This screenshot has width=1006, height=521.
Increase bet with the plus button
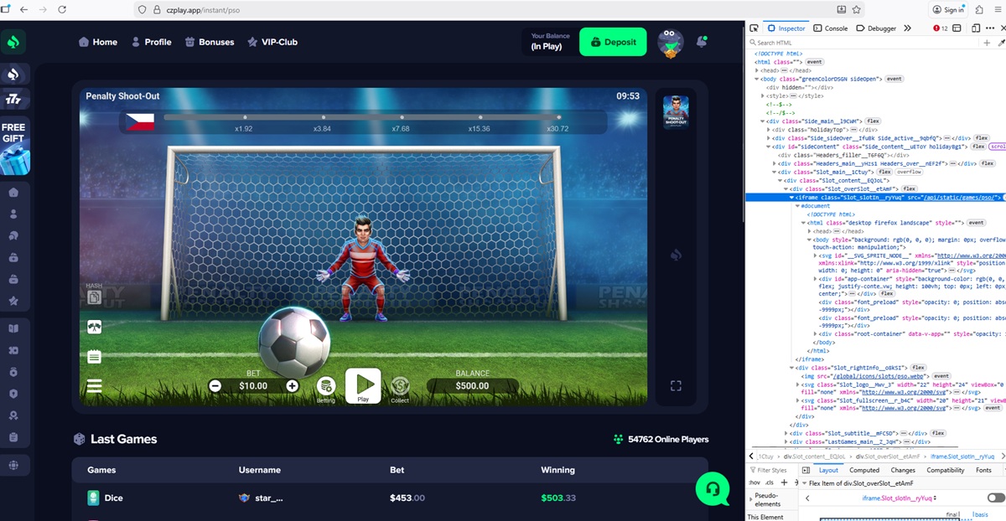click(x=292, y=386)
